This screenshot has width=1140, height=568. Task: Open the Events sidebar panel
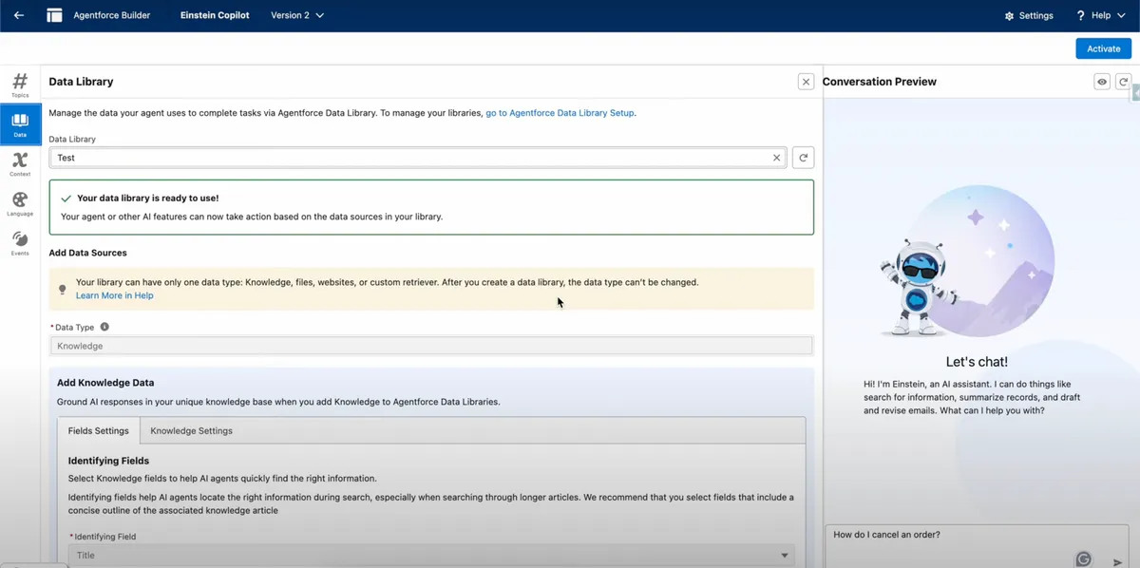[20, 243]
